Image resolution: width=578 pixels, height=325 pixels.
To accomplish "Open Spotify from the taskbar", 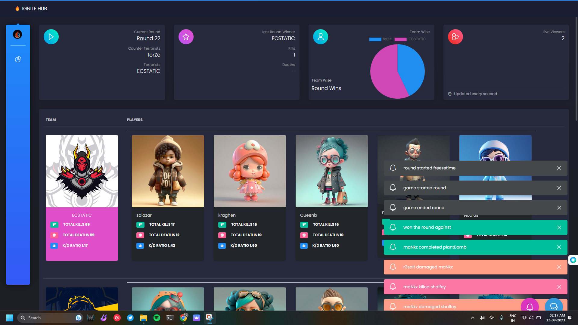I will coord(157,318).
